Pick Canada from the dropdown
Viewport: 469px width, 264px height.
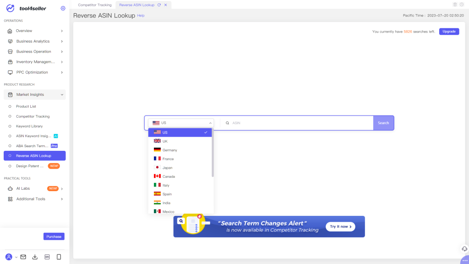pos(180,176)
